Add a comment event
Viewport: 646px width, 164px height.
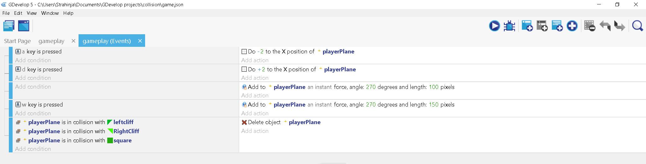pyautogui.click(x=557, y=26)
